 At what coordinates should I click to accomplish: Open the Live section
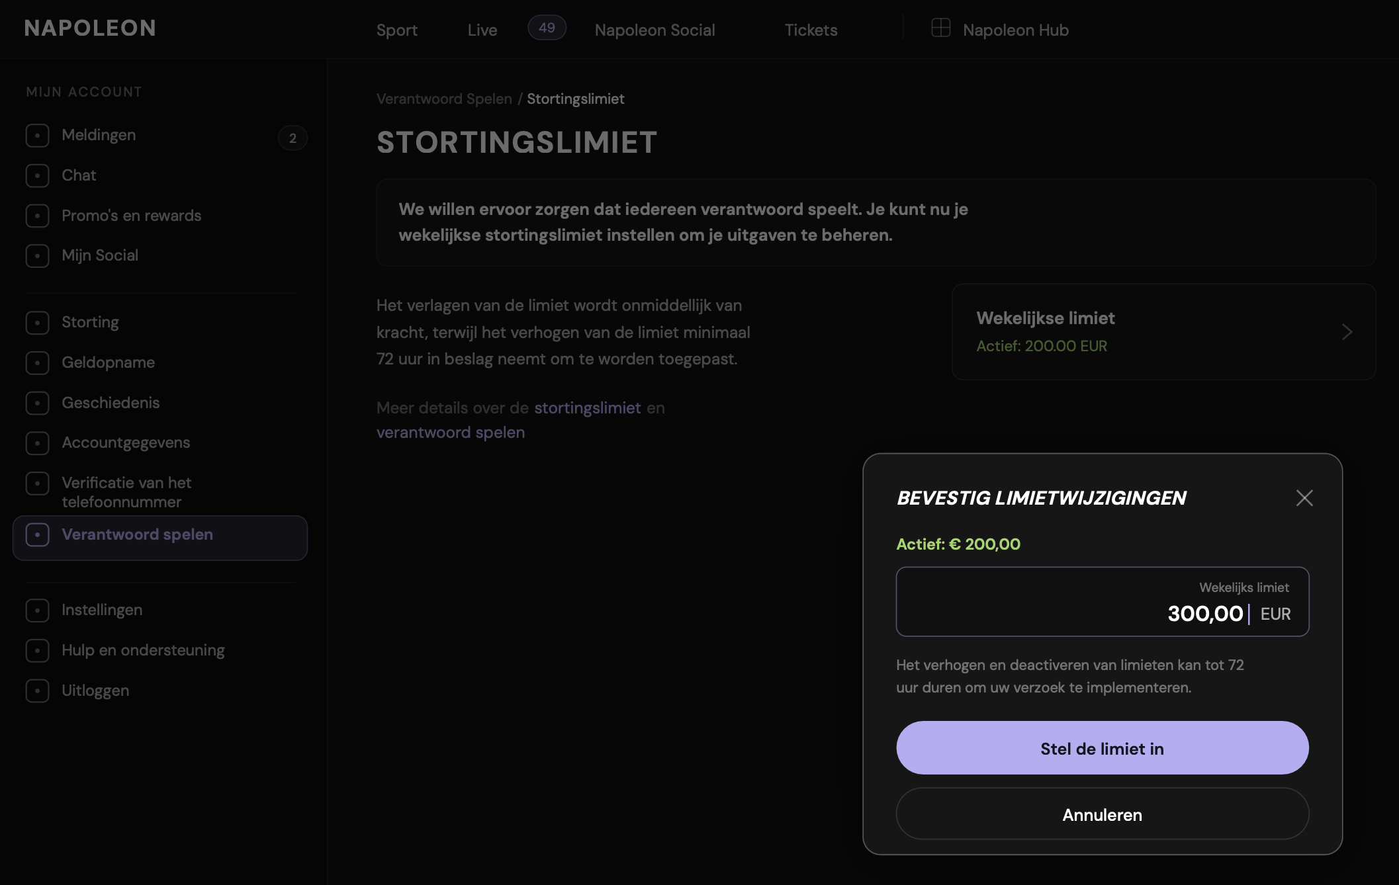[482, 30]
